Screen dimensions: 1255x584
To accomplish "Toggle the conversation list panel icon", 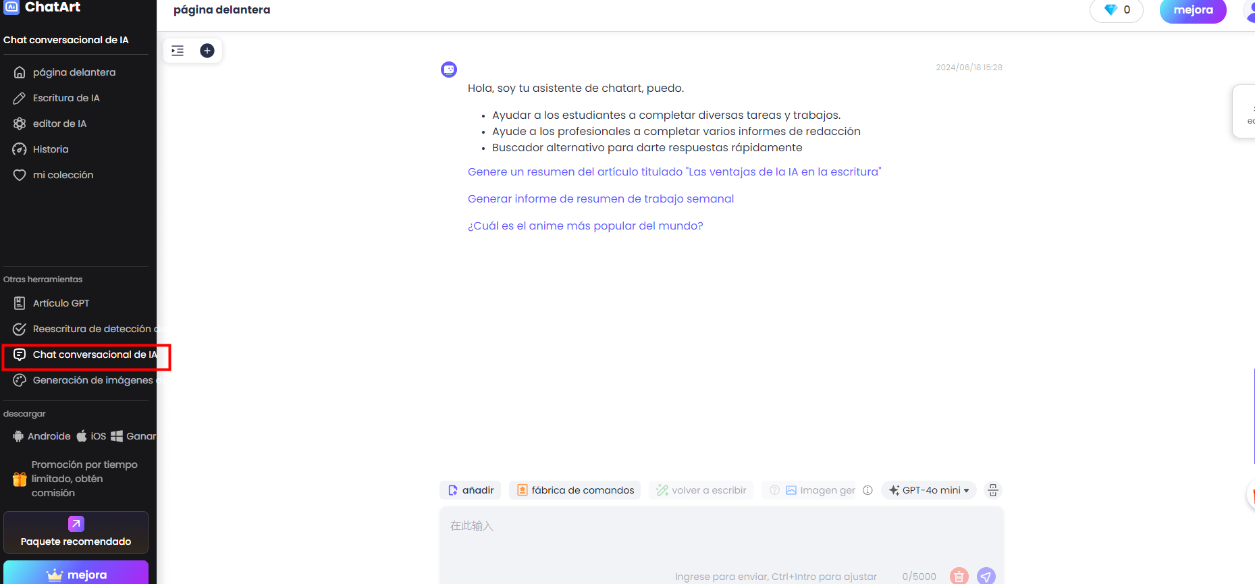I will click(x=178, y=51).
